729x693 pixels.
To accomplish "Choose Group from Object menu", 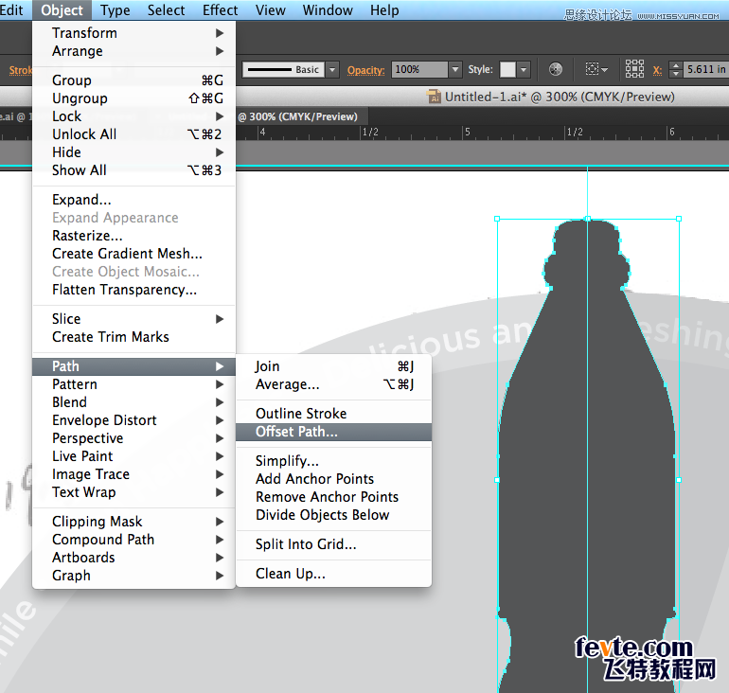I will pos(133,80).
